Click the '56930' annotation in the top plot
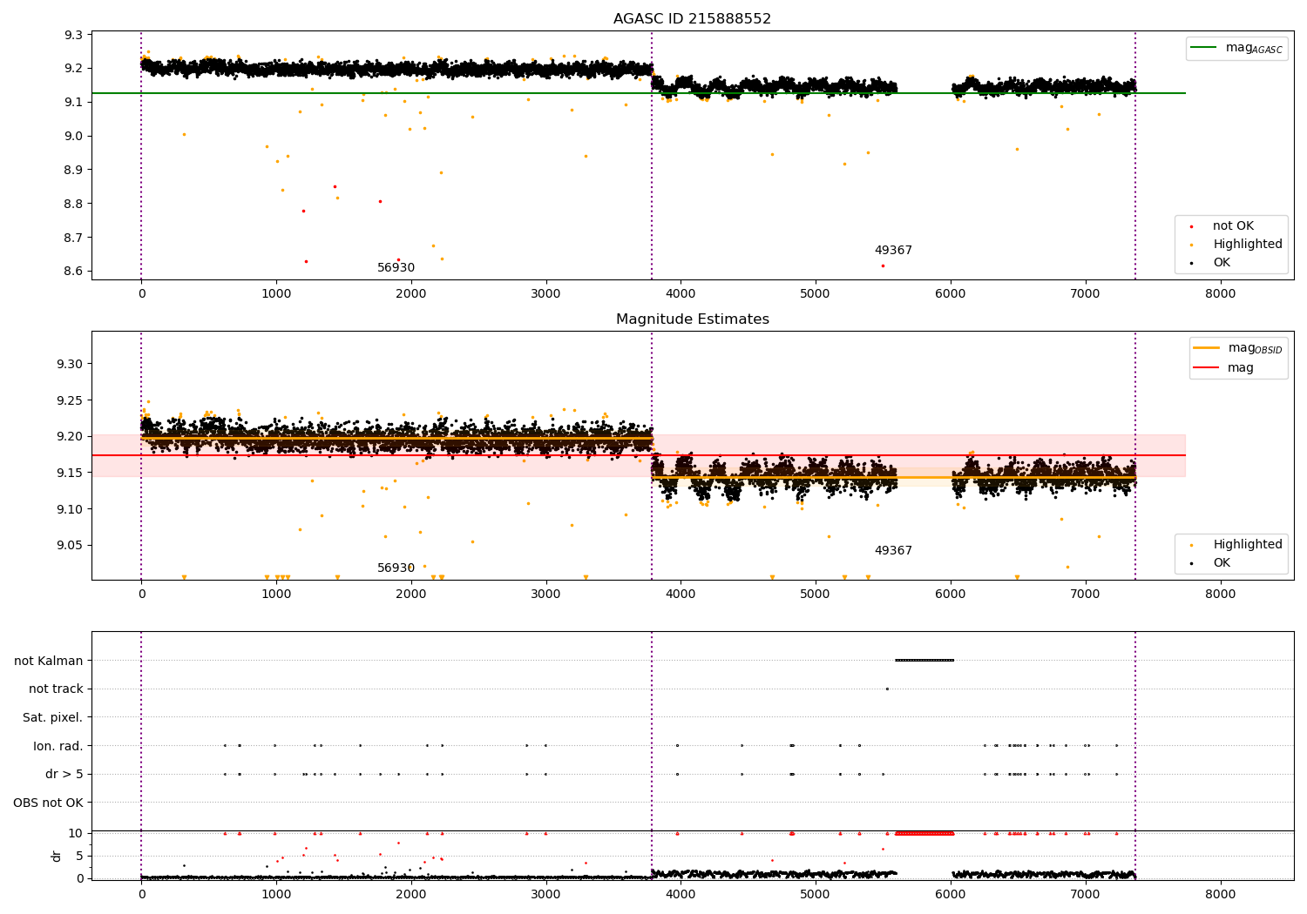Screen dimensions: 1307x914 [x=396, y=268]
